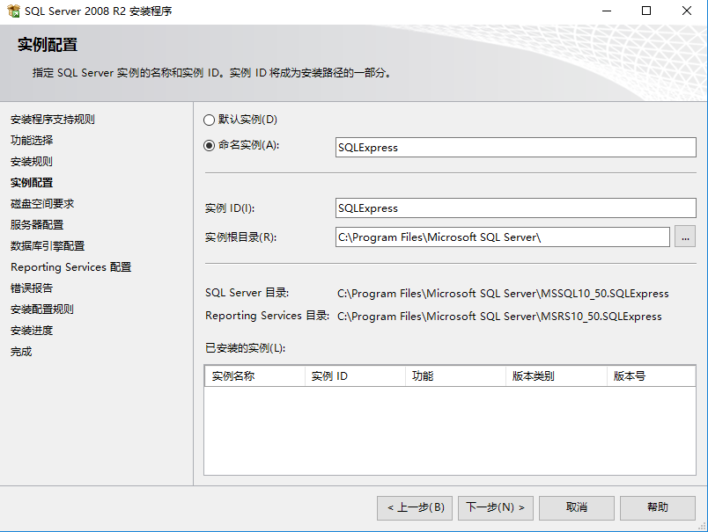Select 安装程序支持规则 in the step list

52,120
